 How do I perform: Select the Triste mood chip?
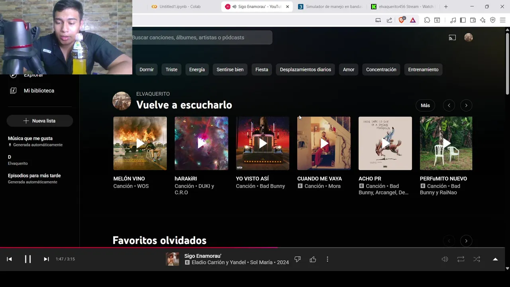coord(171,69)
